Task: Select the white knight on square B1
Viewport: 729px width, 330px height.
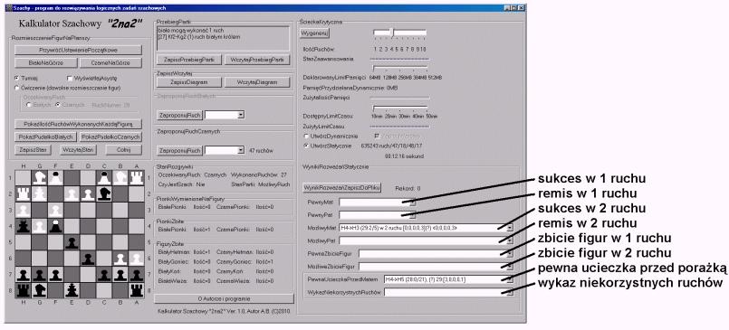Action: (x=120, y=177)
